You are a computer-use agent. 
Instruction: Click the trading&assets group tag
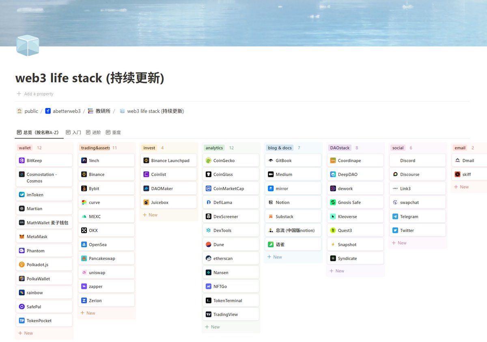coord(95,148)
